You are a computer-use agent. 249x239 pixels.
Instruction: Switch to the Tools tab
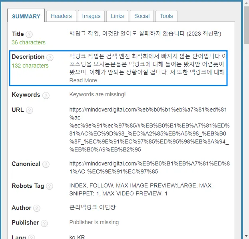(x=166, y=16)
